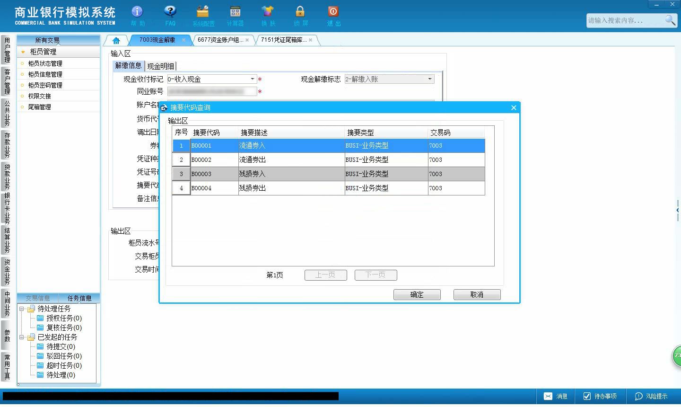Cancel the dialog with 取消
Viewport: 681px width, 407px height.
477,294
